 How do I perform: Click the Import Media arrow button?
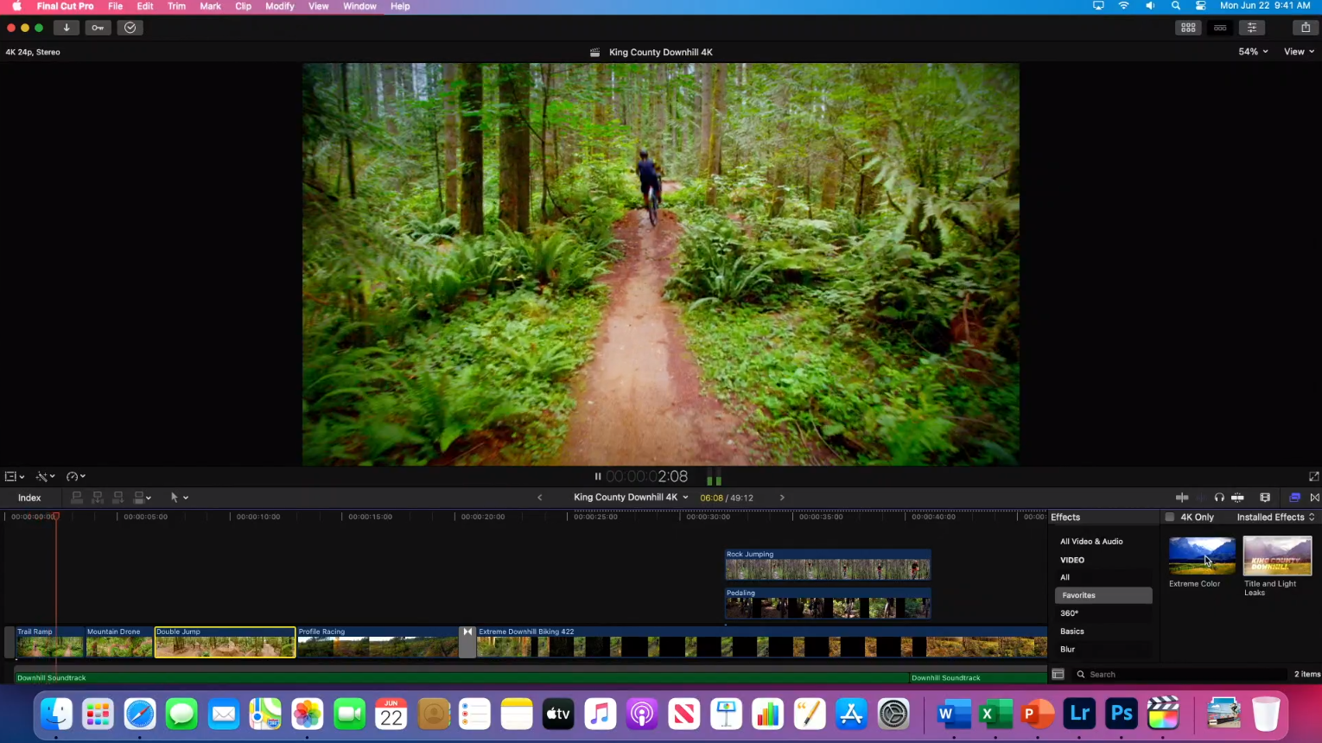67,28
